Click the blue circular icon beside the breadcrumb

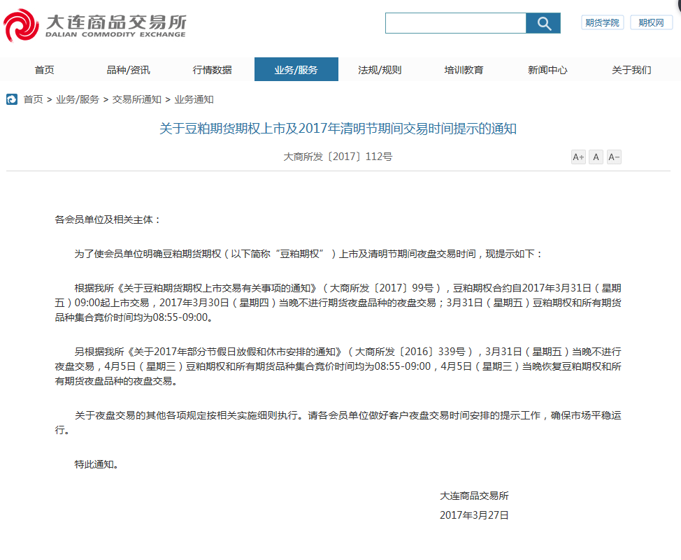click(x=11, y=99)
